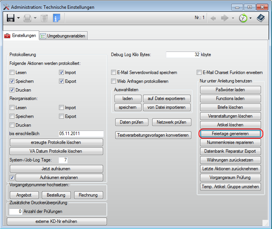272x229 pixels.
Task: Open the clock icon dropdown arrow
Action: coord(250,18)
